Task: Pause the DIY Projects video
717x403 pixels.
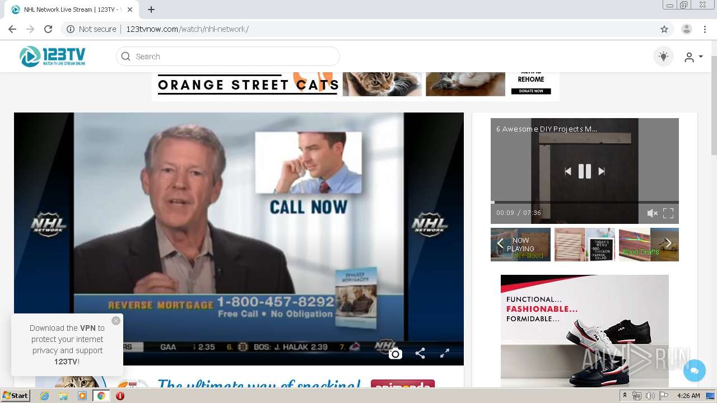Action: click(585, 171)
